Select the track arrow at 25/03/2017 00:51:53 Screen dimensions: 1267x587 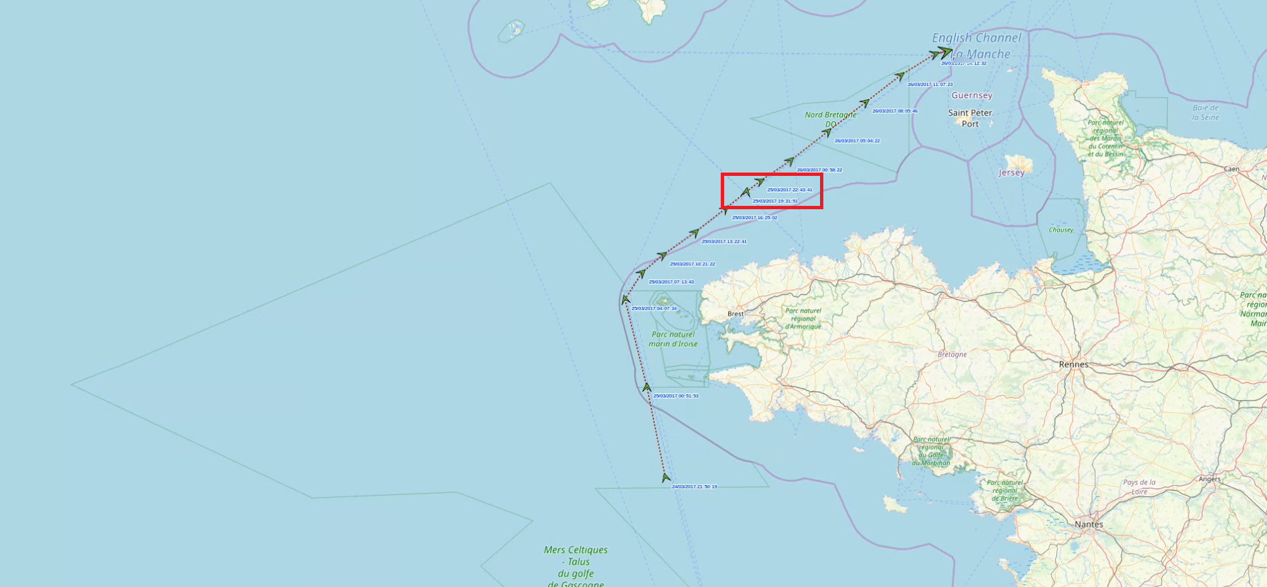pyautogui.click(x=647, y=386)
